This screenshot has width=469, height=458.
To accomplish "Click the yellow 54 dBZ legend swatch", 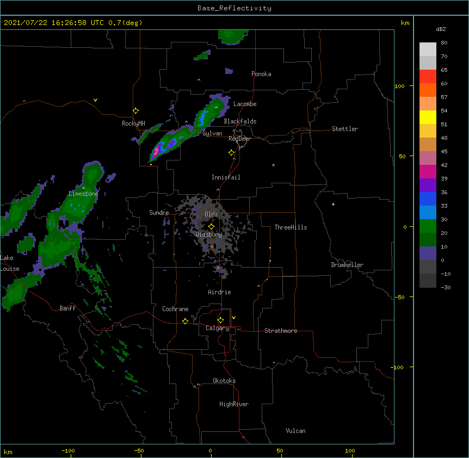I will 428,117.
